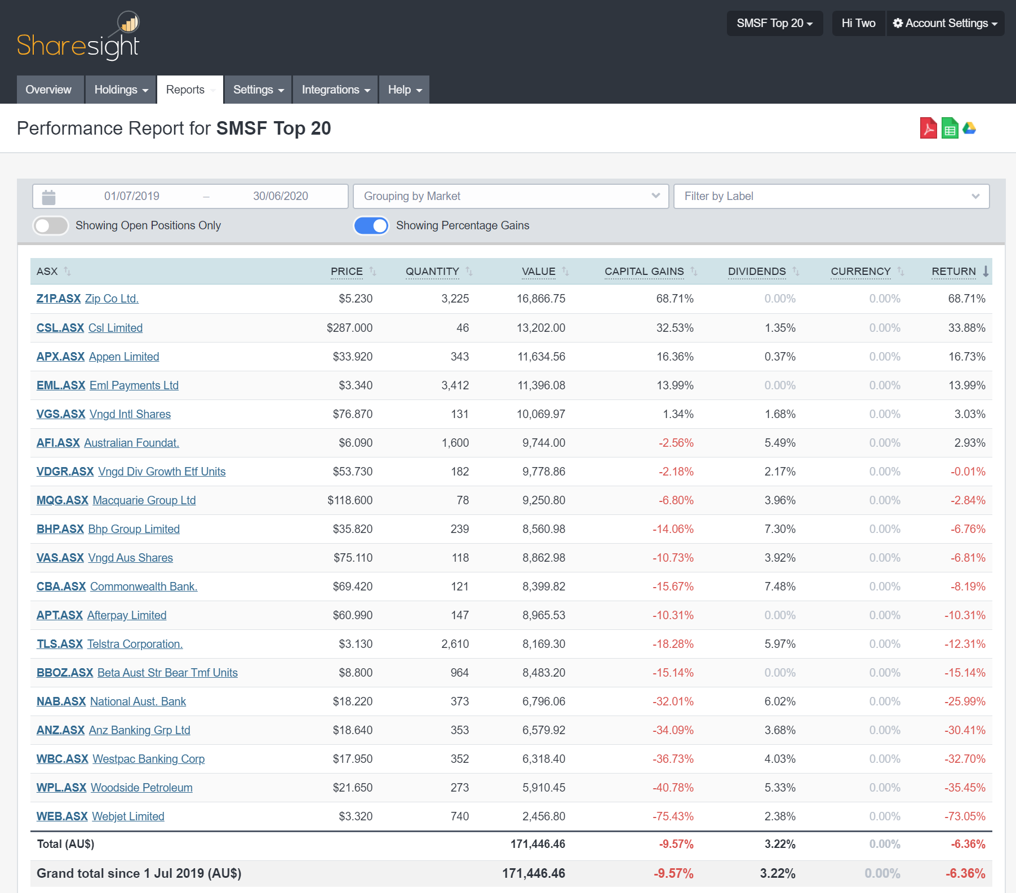Viewport: 1016px width, 893px height.
Task: Export report as PDF icon
Action: pyautogui.click(x=928, y=128)
